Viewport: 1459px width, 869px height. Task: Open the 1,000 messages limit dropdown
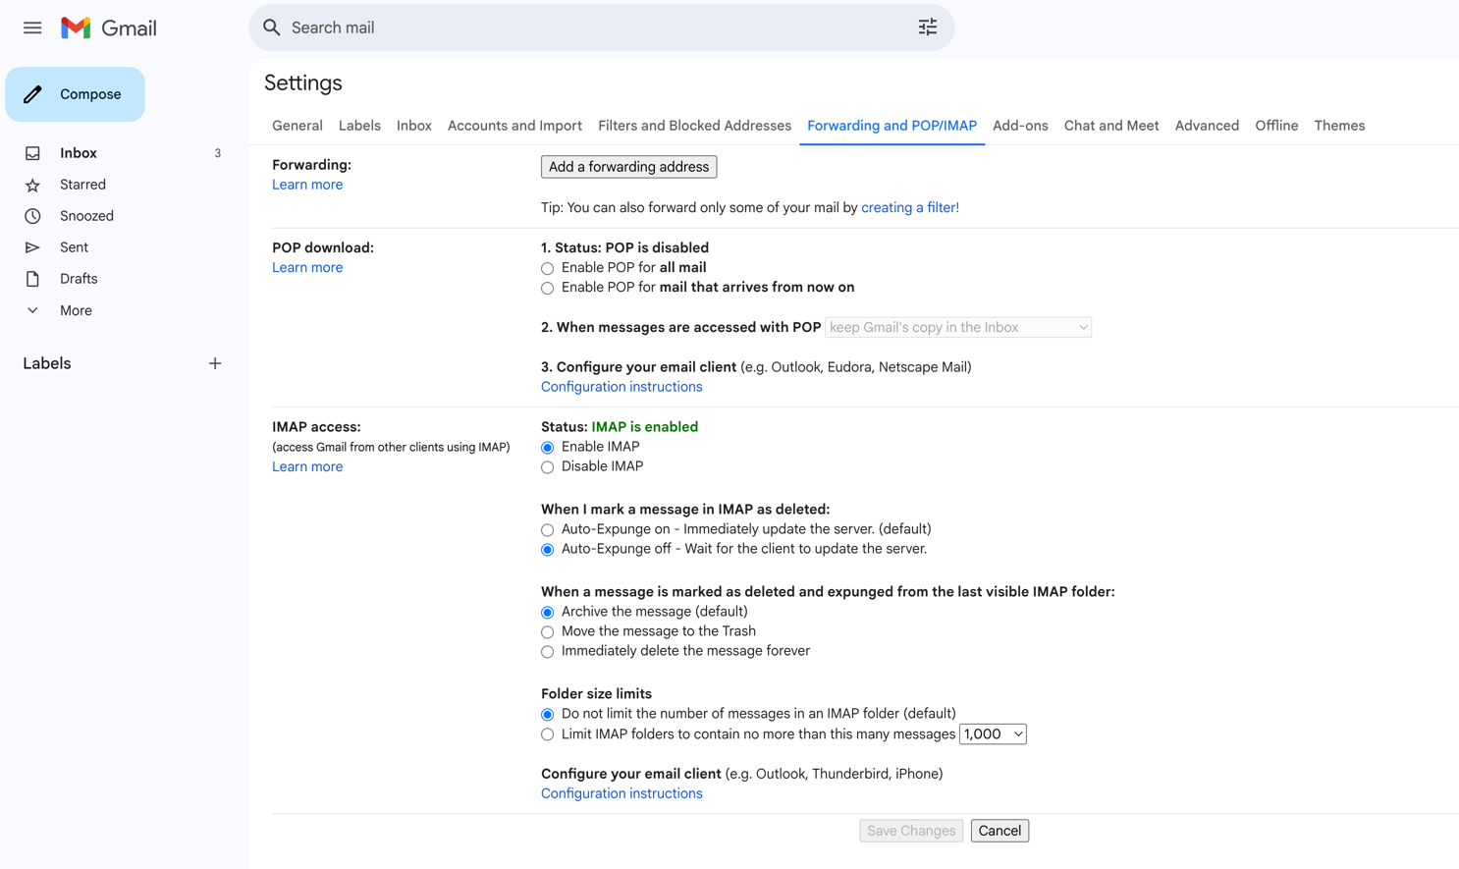(x=993, y=734)
